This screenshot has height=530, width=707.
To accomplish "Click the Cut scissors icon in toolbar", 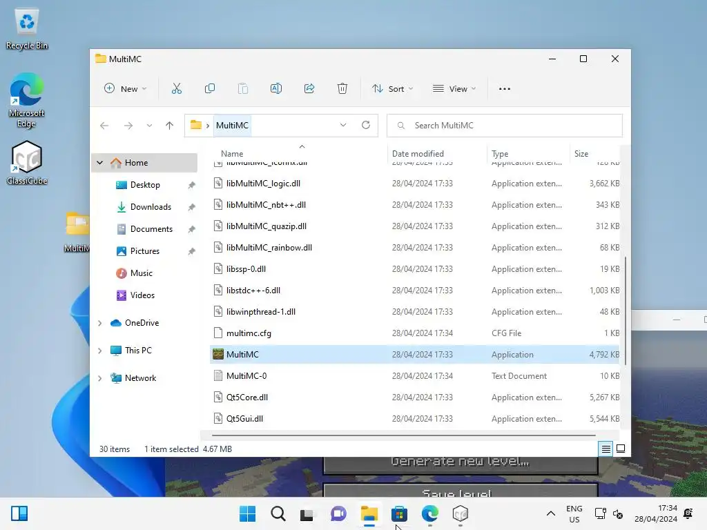I will pos(176,89).
